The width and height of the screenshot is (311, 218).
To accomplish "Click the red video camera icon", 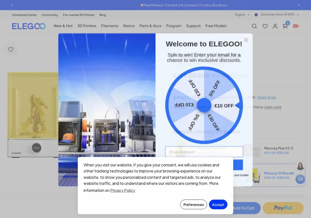I will [296, 26].
